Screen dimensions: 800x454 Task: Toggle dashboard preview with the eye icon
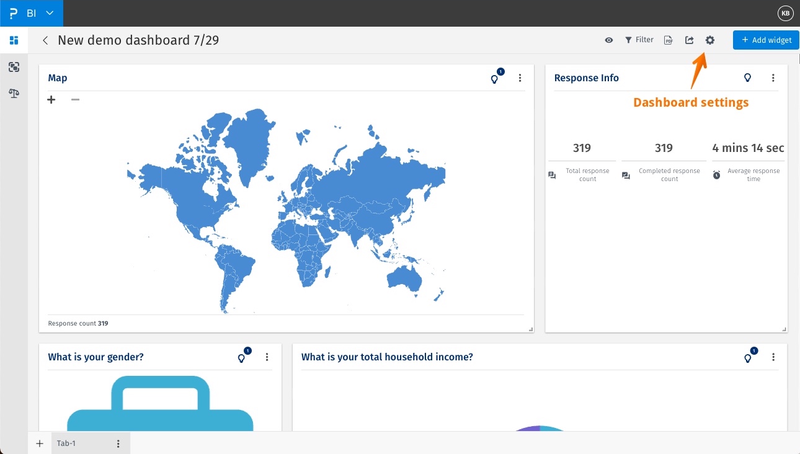pos(608,40)
